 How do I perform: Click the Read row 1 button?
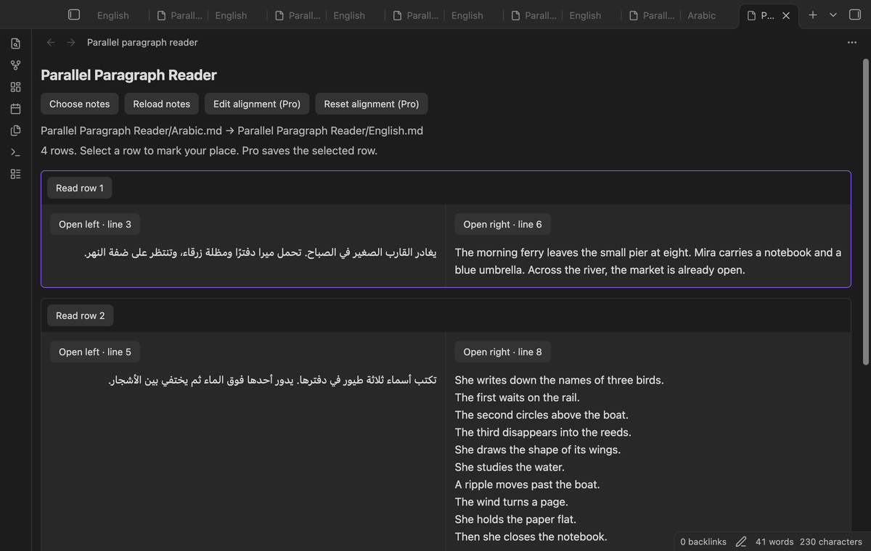point(80,188)
